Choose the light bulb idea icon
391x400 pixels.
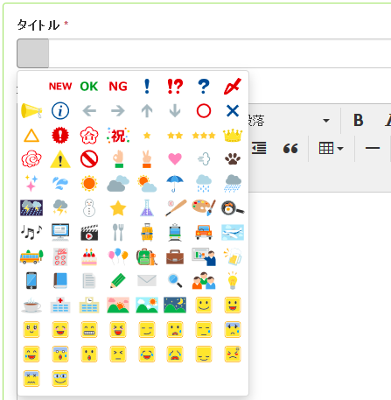233,281
